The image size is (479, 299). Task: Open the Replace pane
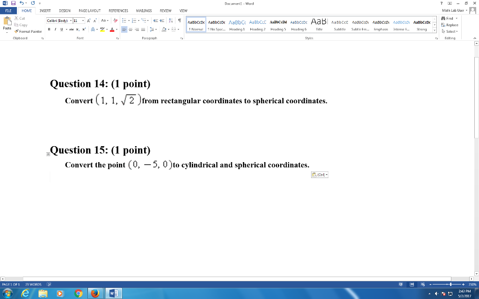click(x=450, y=25)
